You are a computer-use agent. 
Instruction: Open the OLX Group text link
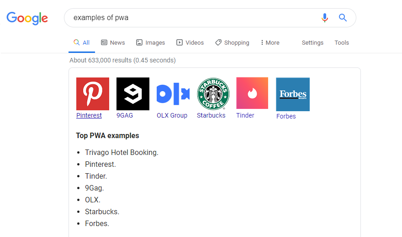[x=172, y=115]
